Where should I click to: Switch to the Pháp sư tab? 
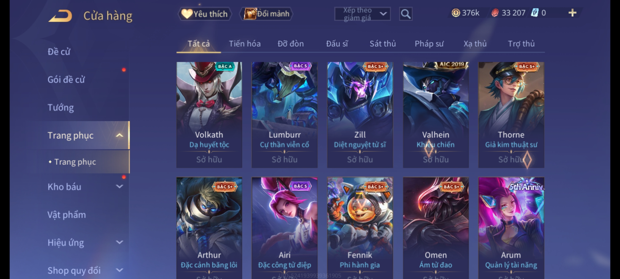point(429,44)
